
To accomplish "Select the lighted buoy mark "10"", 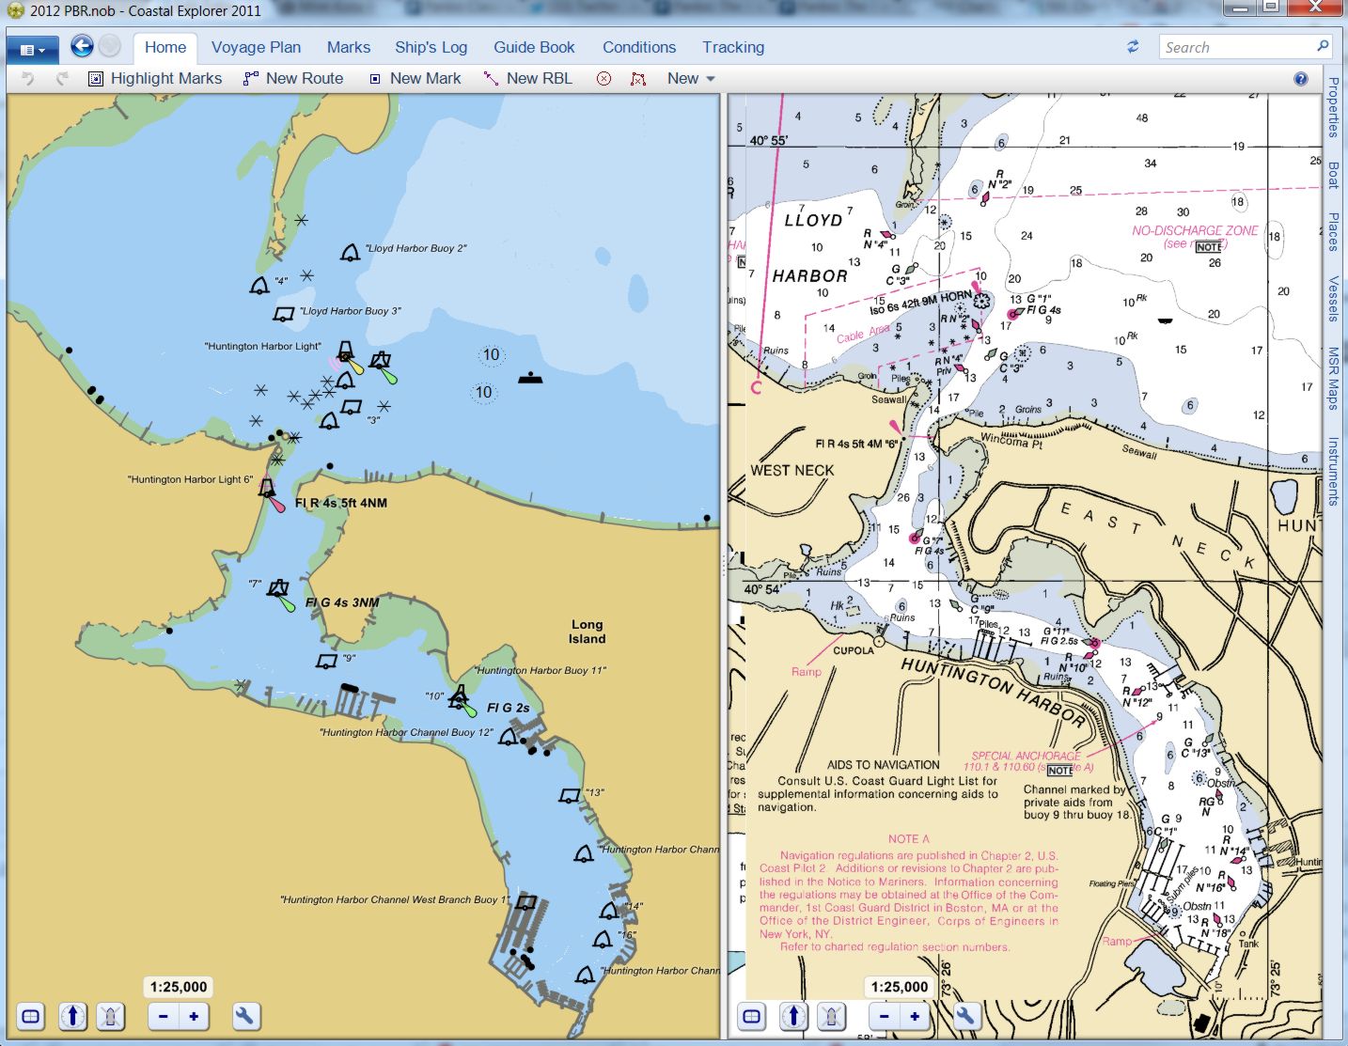I will pos(458,697).
